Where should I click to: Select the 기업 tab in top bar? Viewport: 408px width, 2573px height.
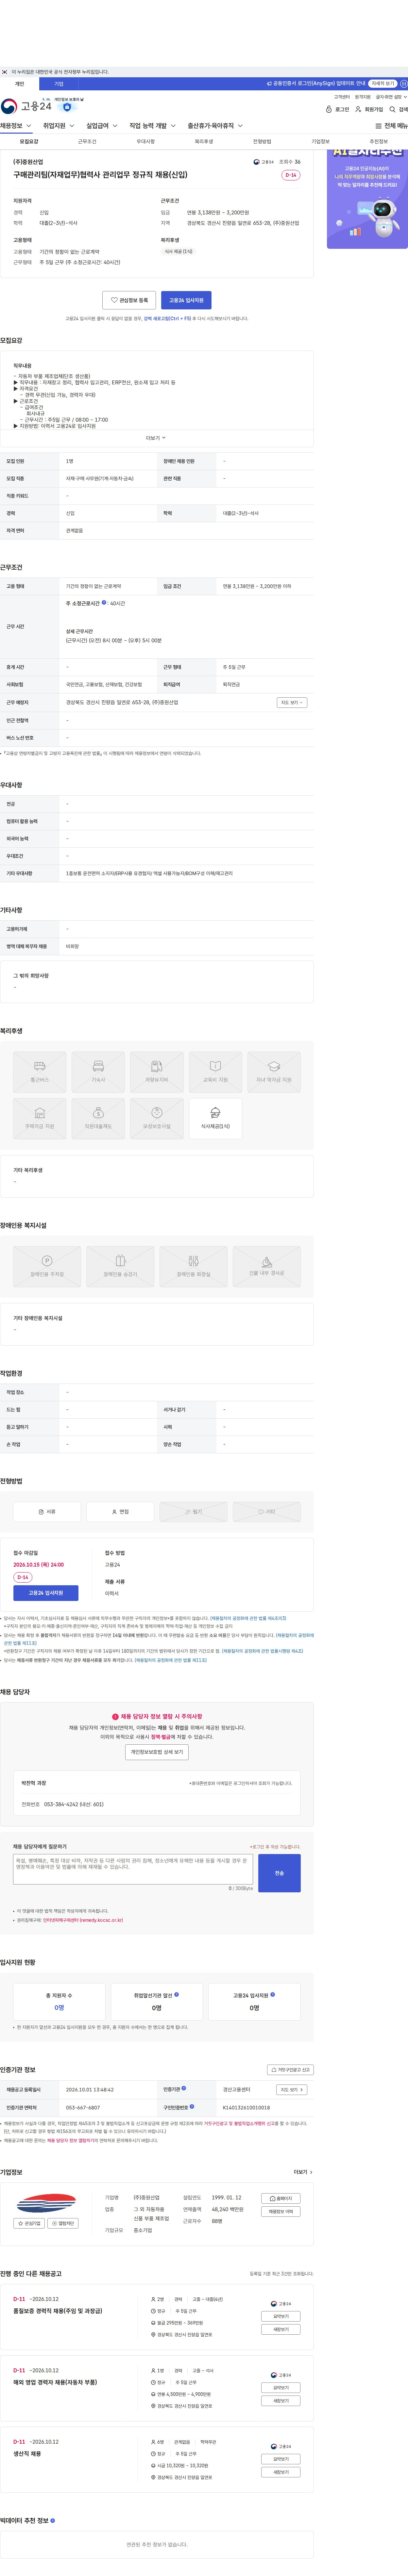[59, 84]
